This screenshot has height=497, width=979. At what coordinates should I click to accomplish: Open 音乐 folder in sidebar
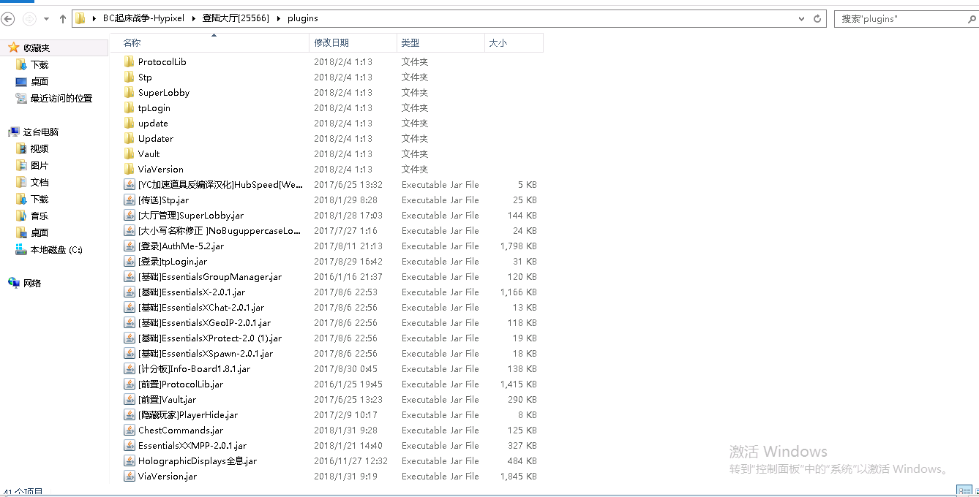(40, 216)
